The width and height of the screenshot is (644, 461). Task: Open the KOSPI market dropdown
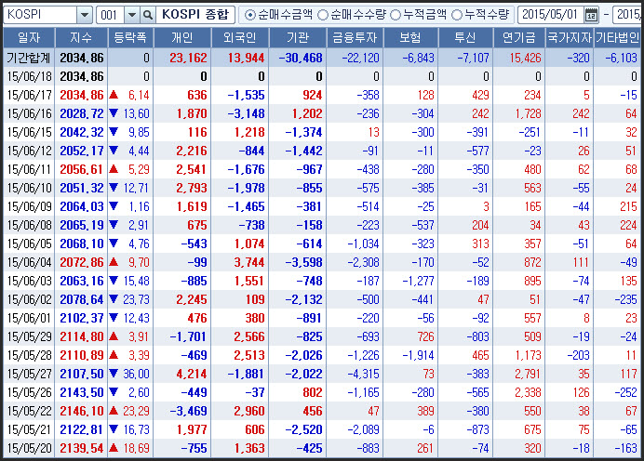(84, 15)
